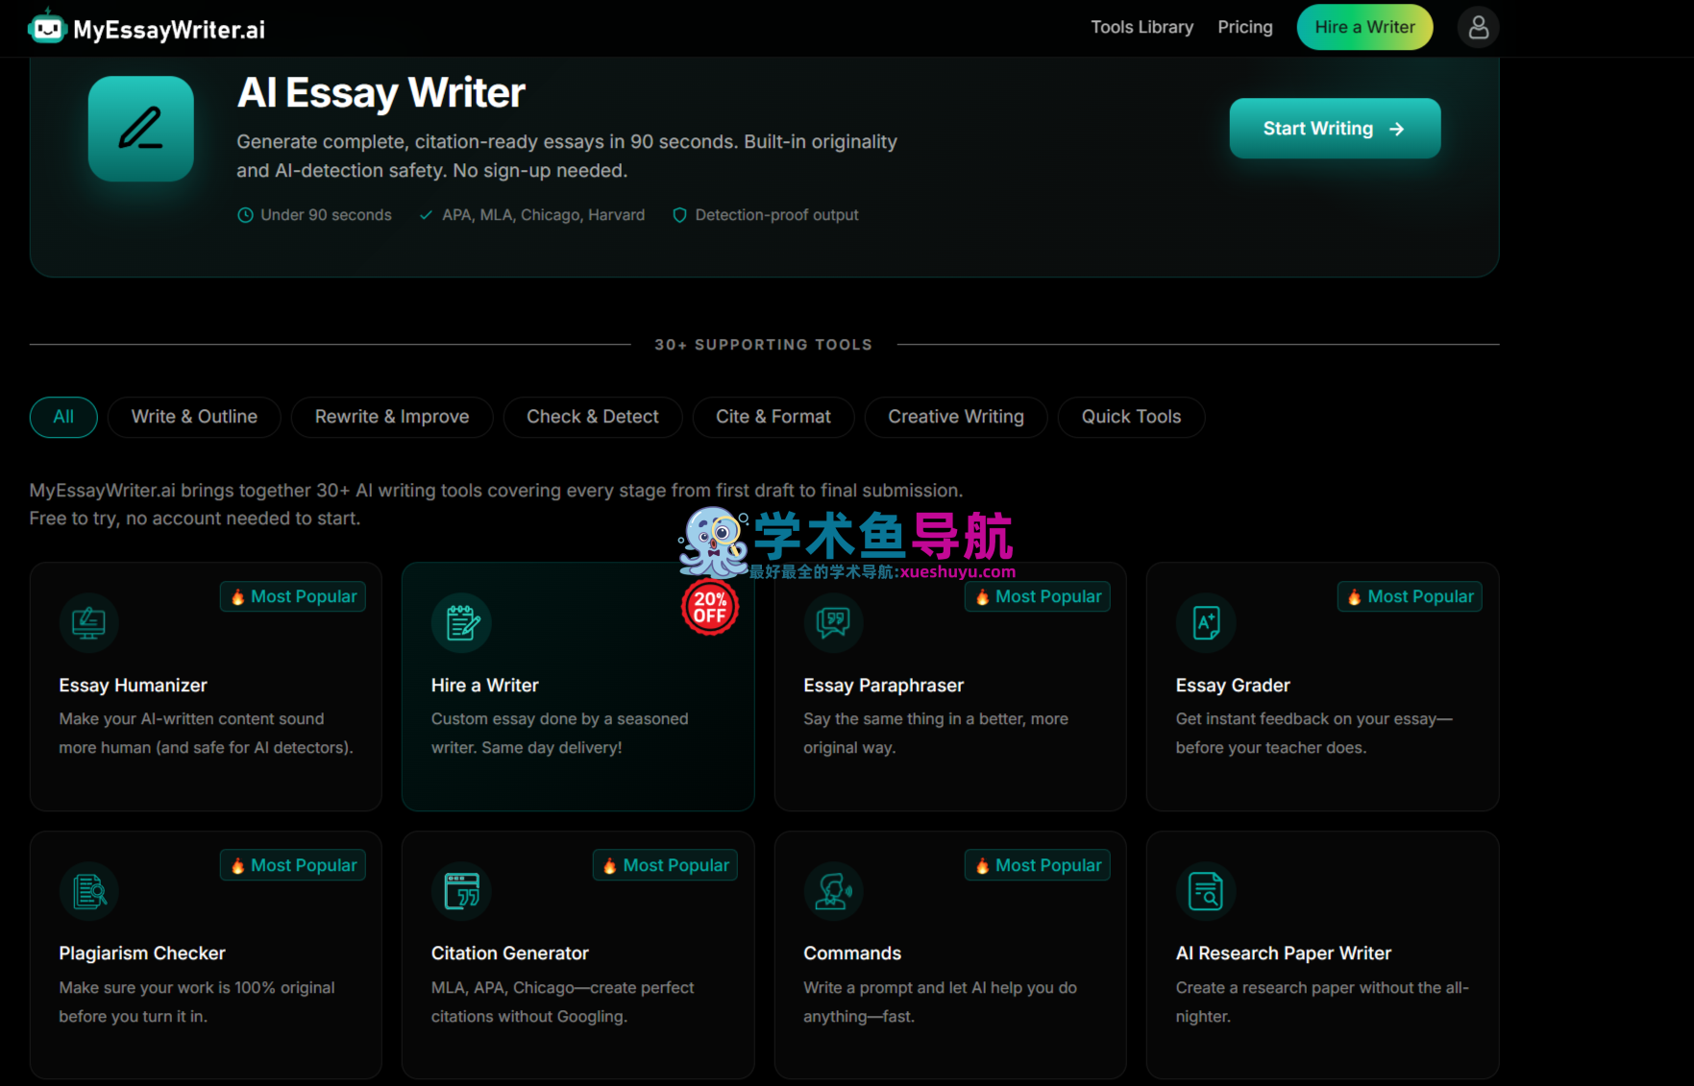1694x1086 pixels.
Task: Select the Quick Tools filter
Action: [x=1131, y=417]
